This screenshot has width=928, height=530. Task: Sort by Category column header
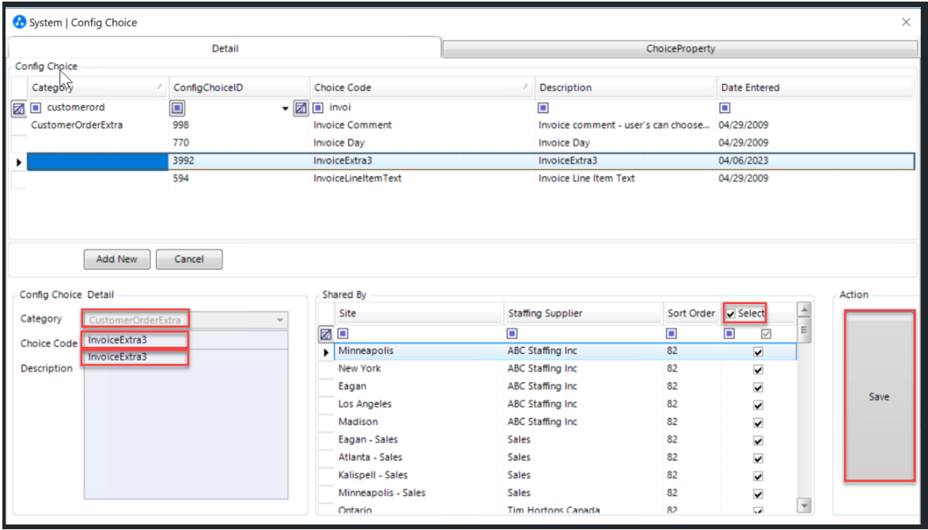(x=97, y=88)
